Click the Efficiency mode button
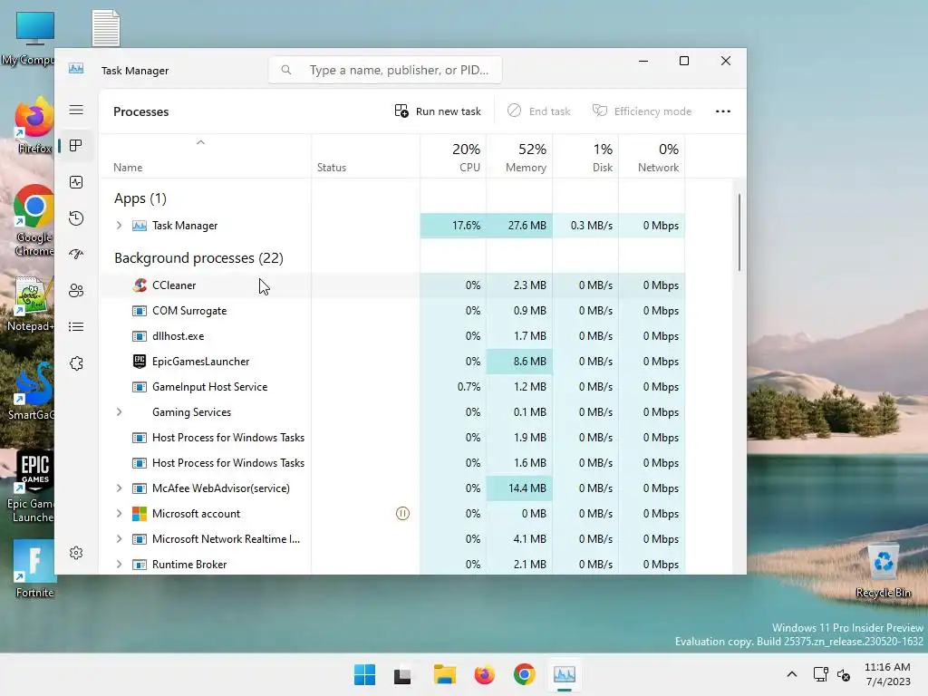This screenshot has width=928, height=696. pyautogui.click(x=642, y=111)
